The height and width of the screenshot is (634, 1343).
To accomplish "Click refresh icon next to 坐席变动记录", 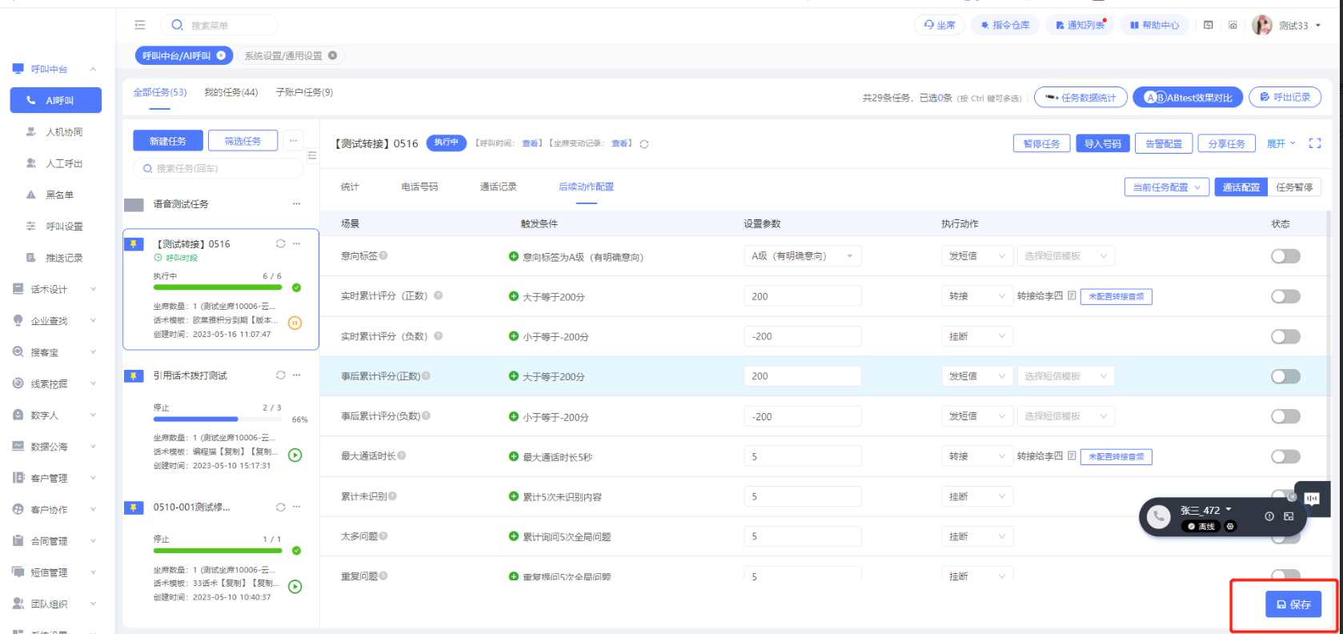I will [643, 144].
